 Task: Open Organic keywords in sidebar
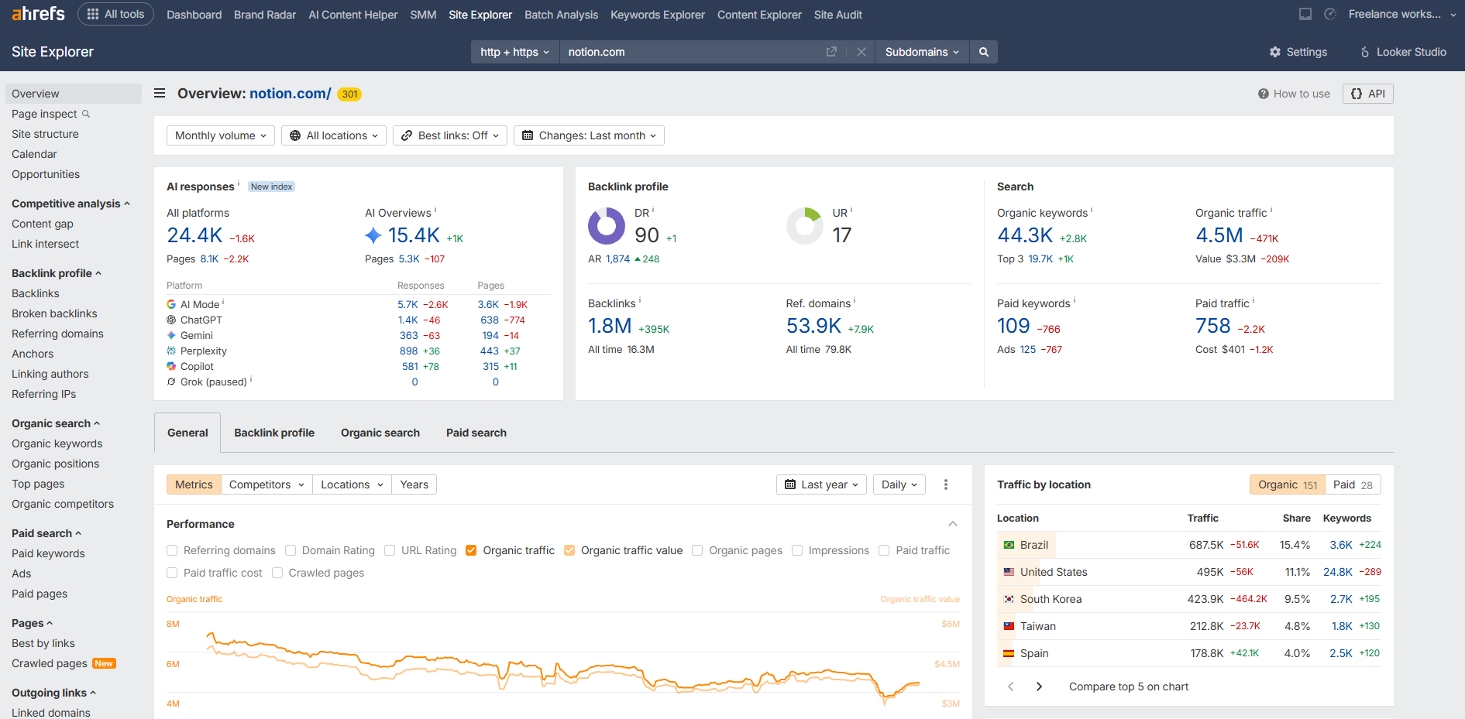(x=57, y=443)
